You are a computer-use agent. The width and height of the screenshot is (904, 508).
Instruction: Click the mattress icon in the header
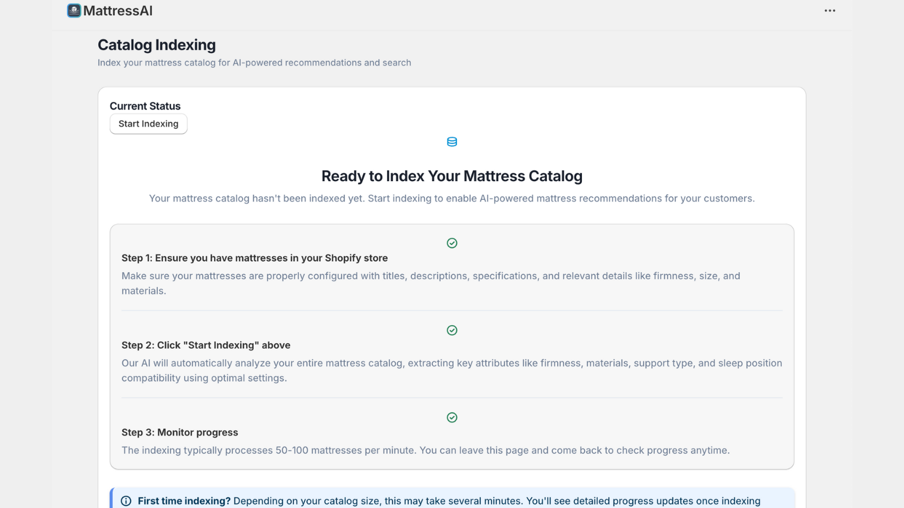pos(73,10)
